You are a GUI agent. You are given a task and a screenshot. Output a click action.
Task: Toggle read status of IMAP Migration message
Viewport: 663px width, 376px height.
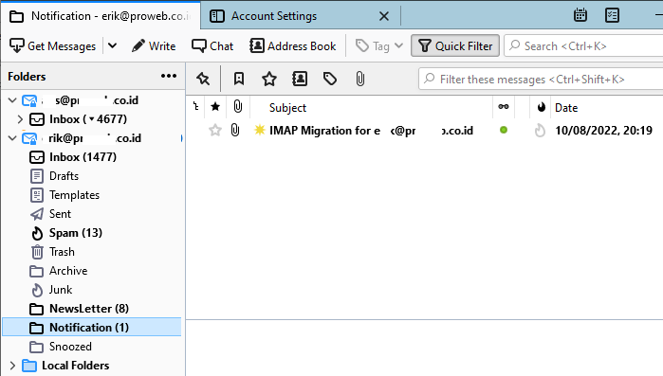pyautogui.click(x=503, y=130)
